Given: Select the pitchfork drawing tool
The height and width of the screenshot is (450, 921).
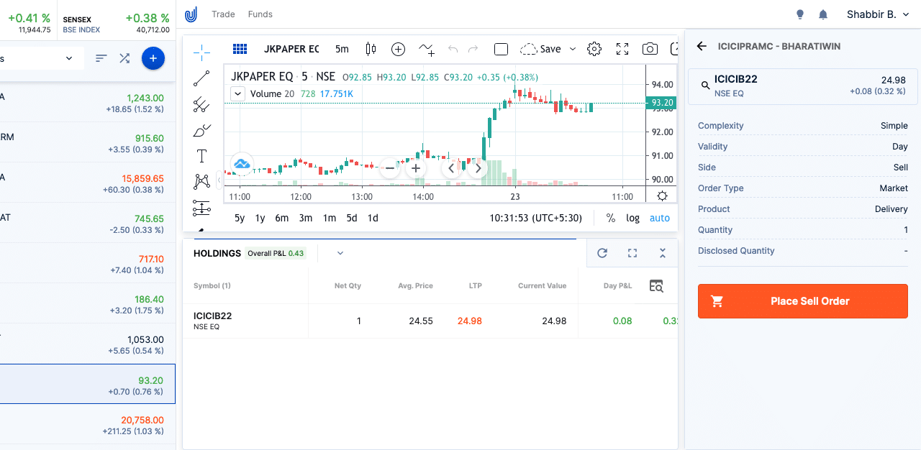Looking at the screenshot, I should 201,105.
